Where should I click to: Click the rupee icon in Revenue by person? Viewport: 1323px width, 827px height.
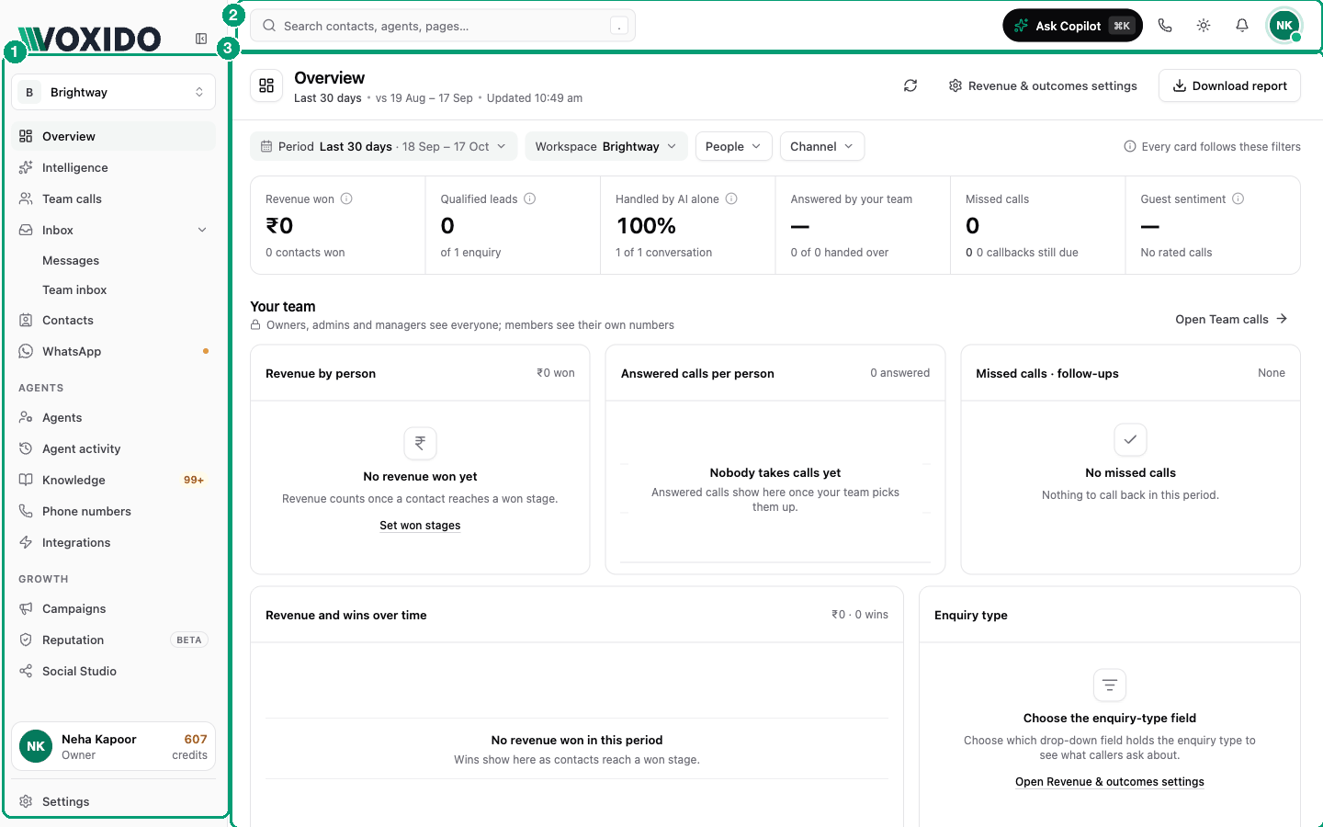[x=420, y=443]
